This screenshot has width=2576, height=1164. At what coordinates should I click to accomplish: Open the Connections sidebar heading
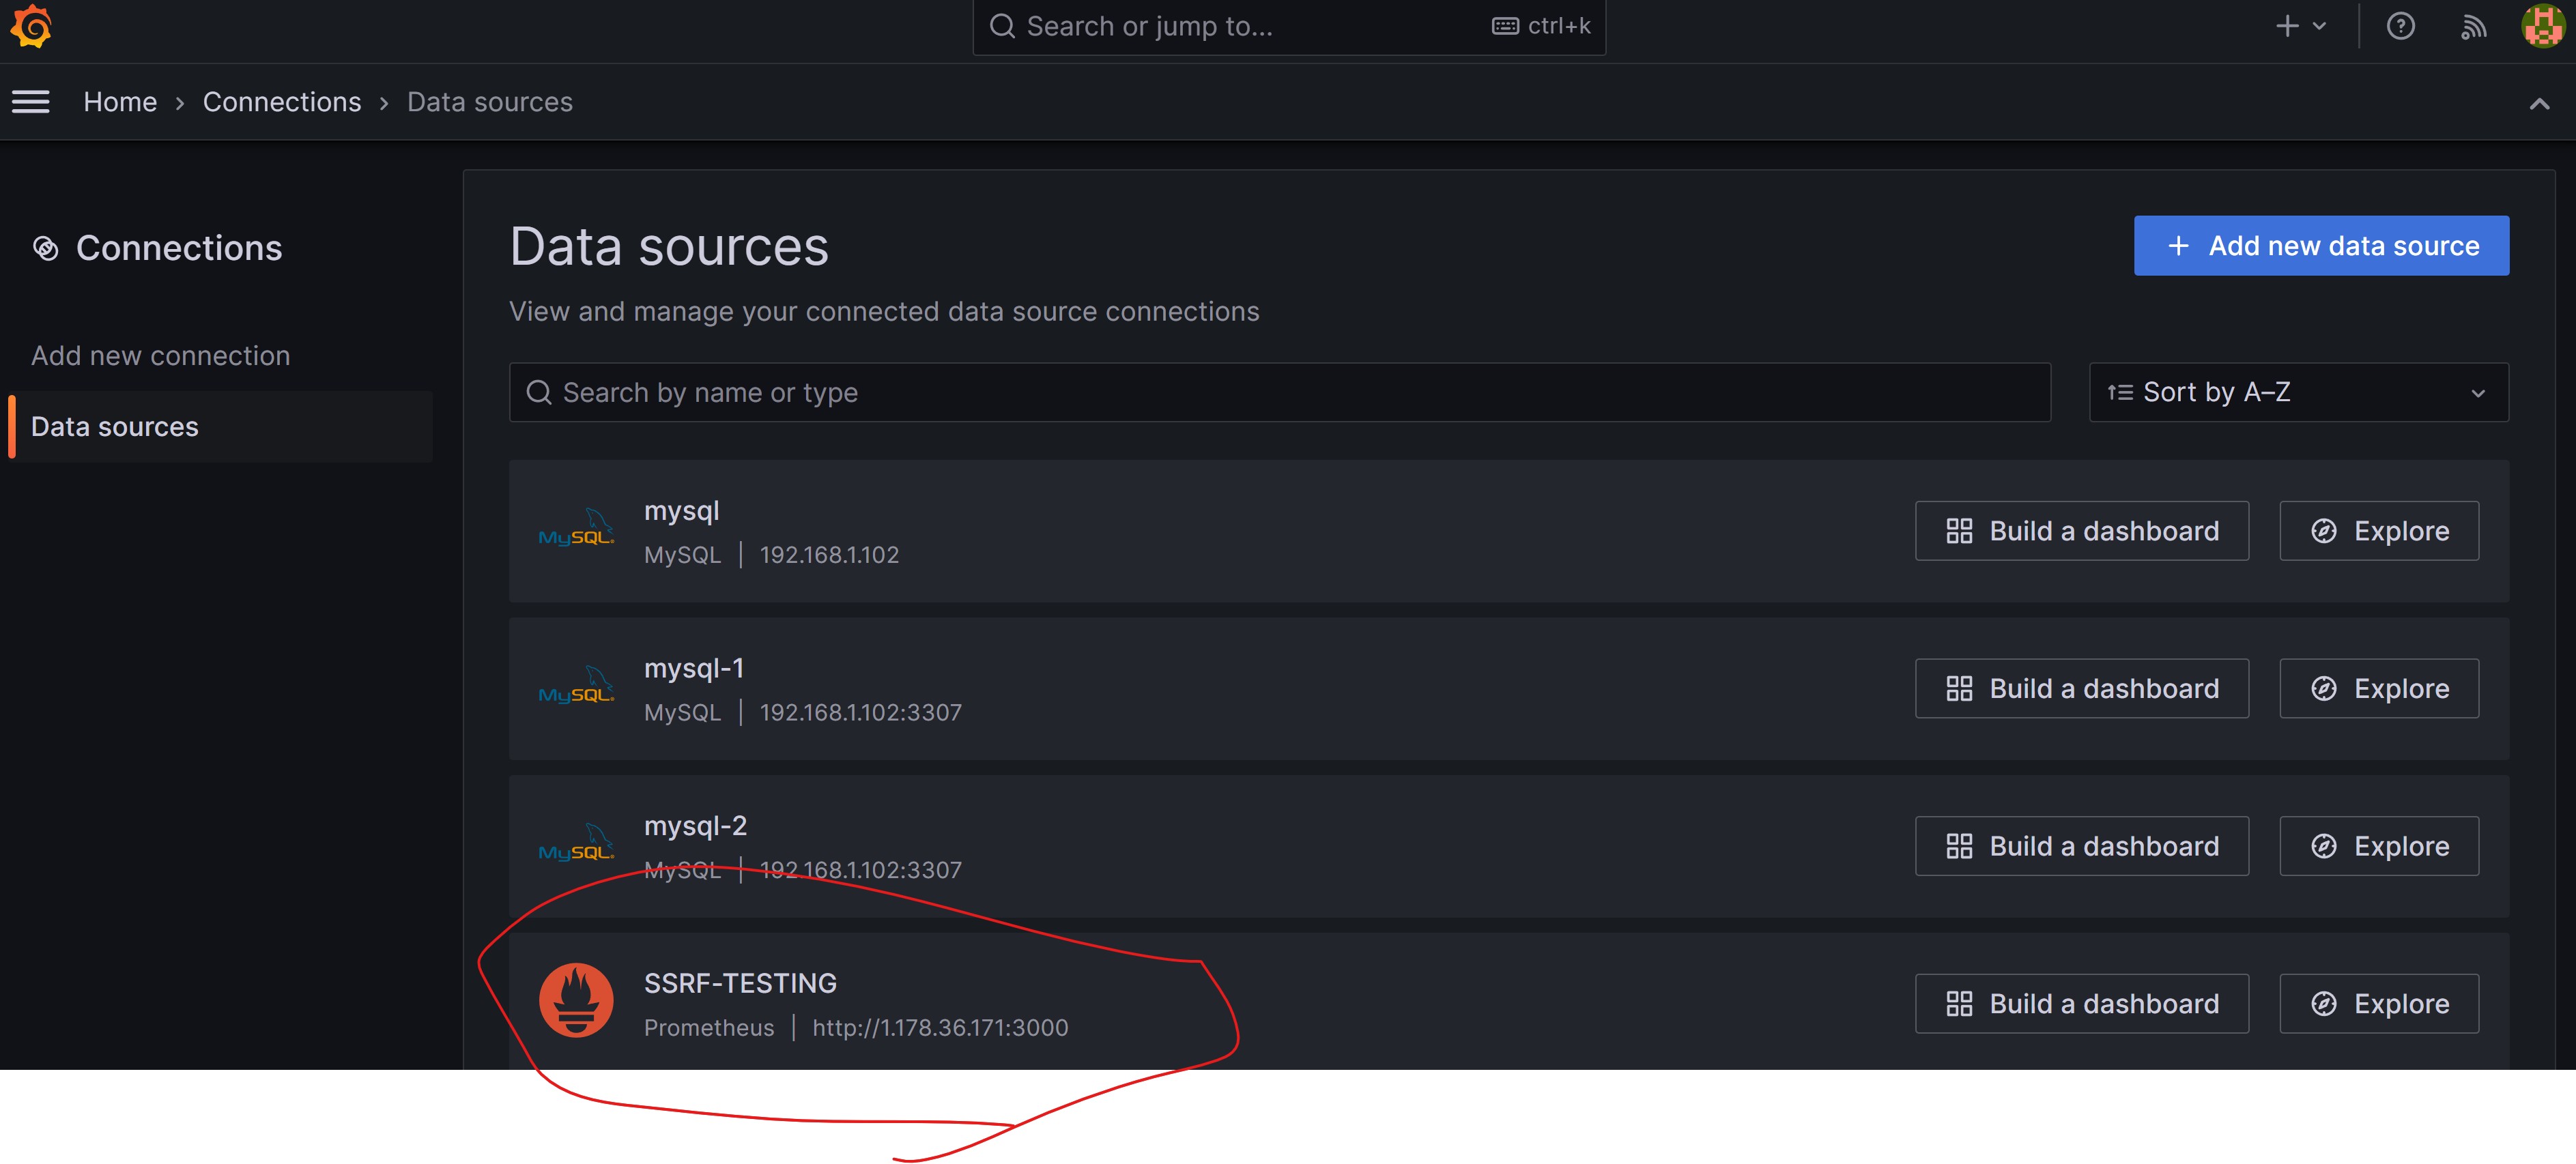[x=179, y=248]
